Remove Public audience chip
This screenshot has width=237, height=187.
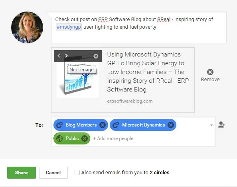click(x=85, y=138)
